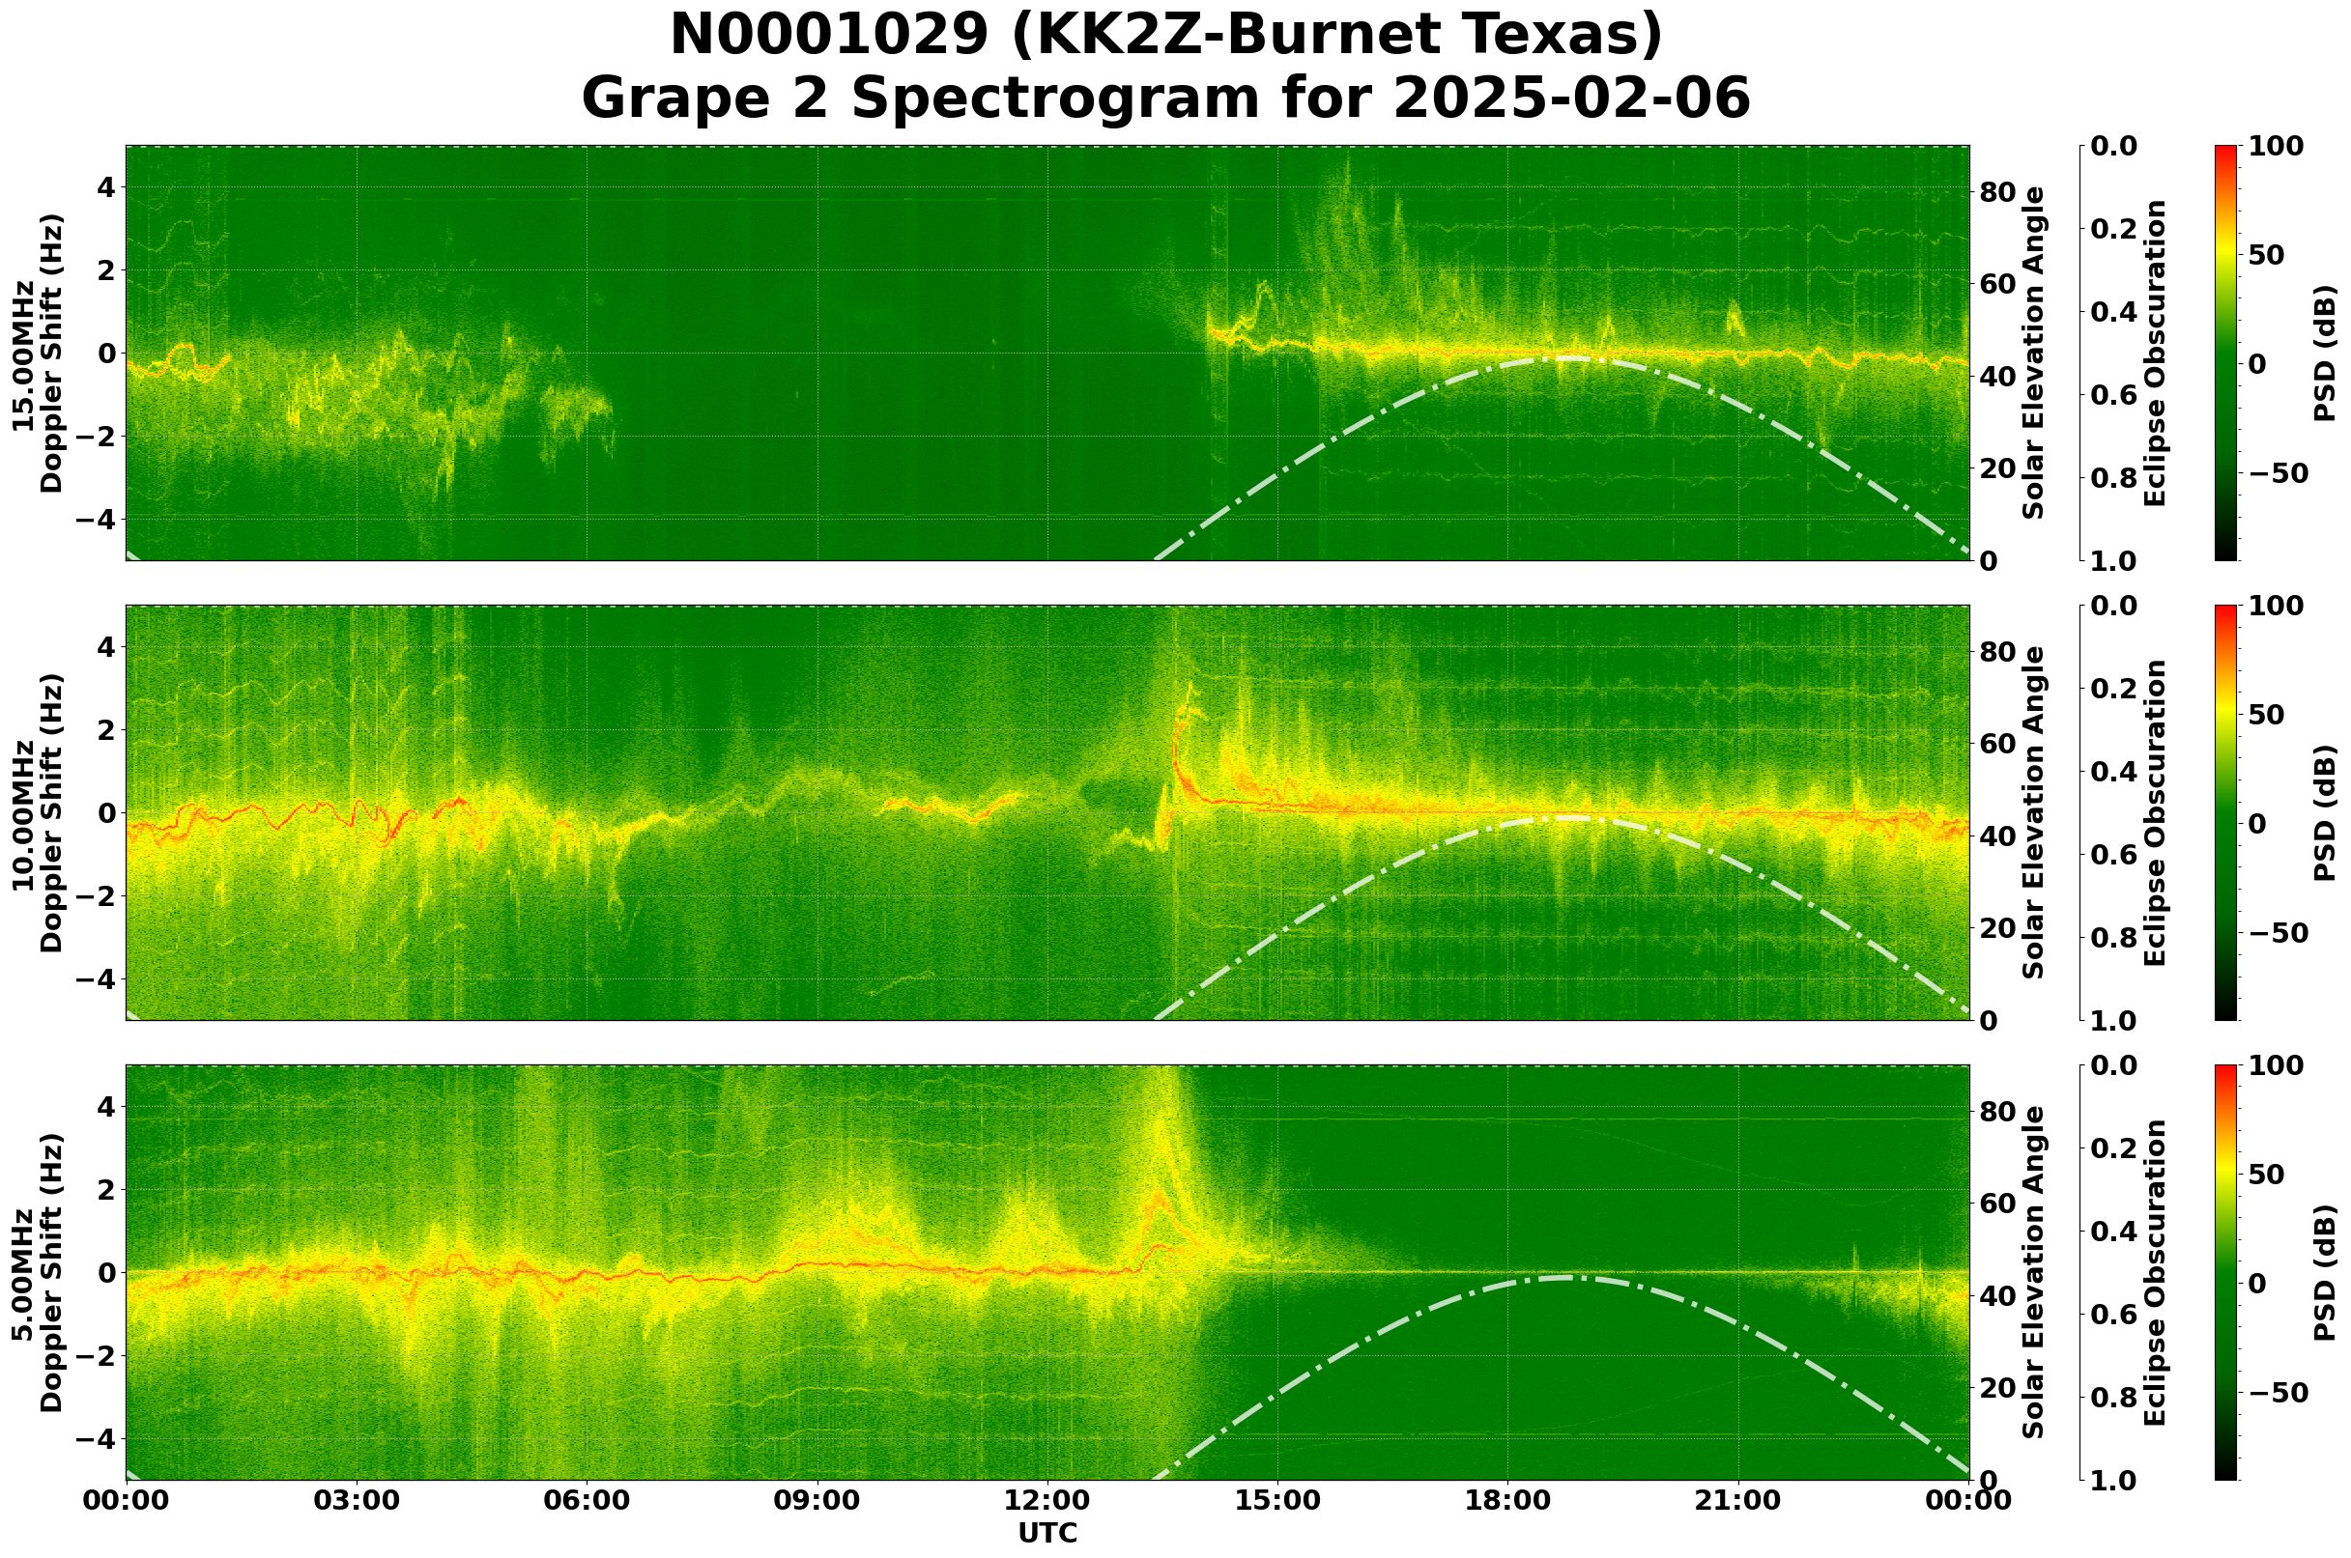
Task: Click the 21:00 tick on UTC axis
Action: [x=1738, y=1500]
